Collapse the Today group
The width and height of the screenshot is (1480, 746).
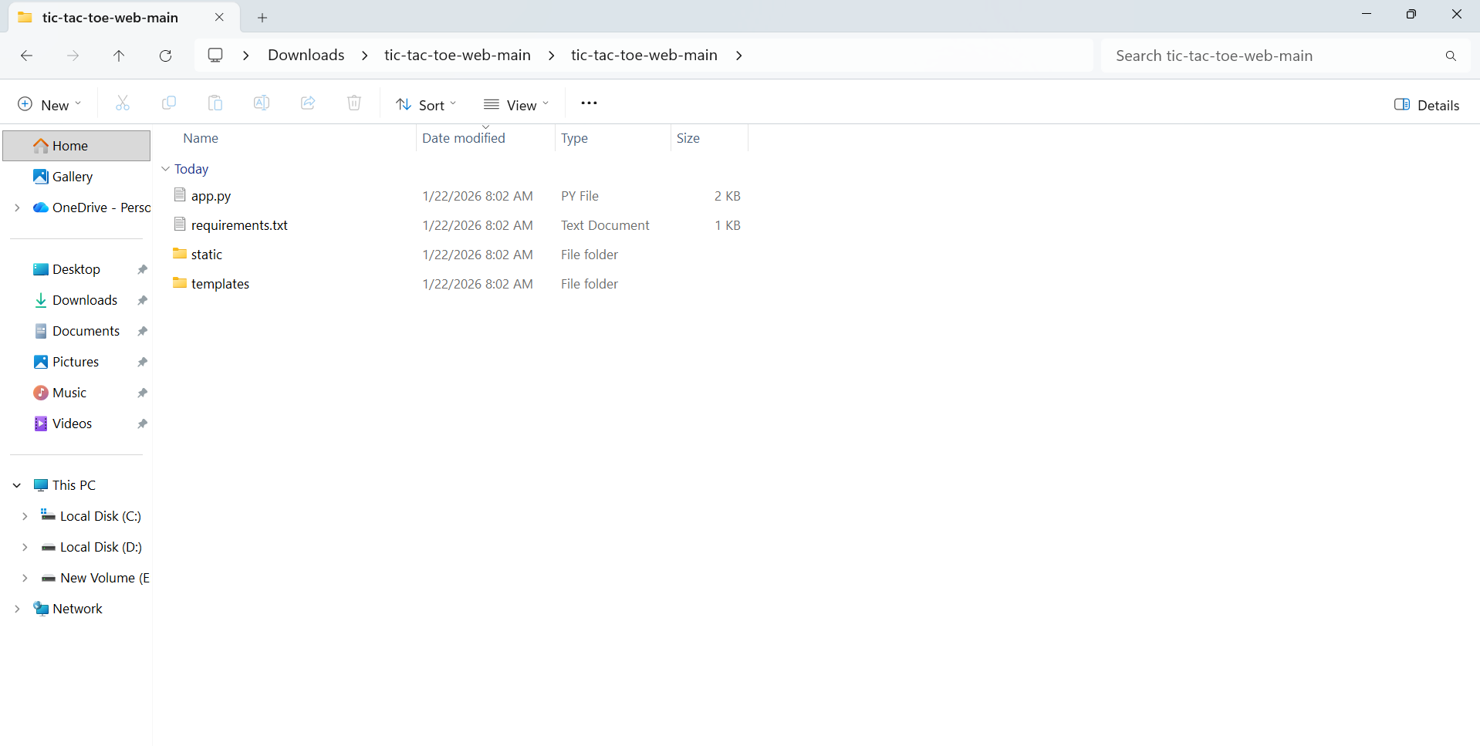[x=165, y=169]
